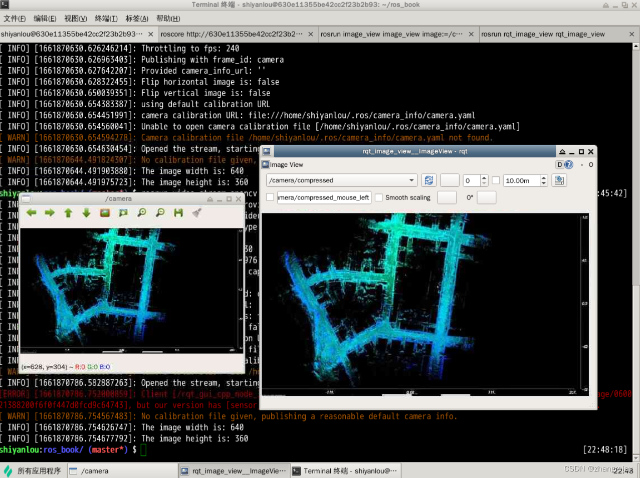This screenshot has height=478, width=640.
Task: Click the clear/brush icon in /camera toolbar
Action: click(x=195, y=212)
